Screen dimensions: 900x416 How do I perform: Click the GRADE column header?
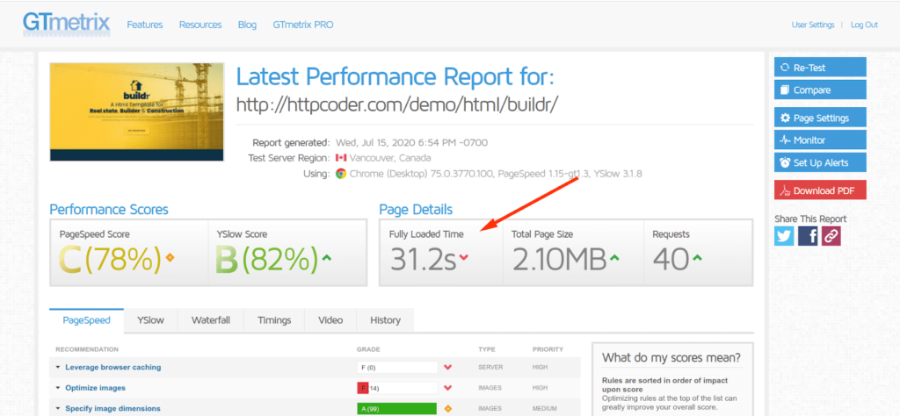click(x=368, y=349)
